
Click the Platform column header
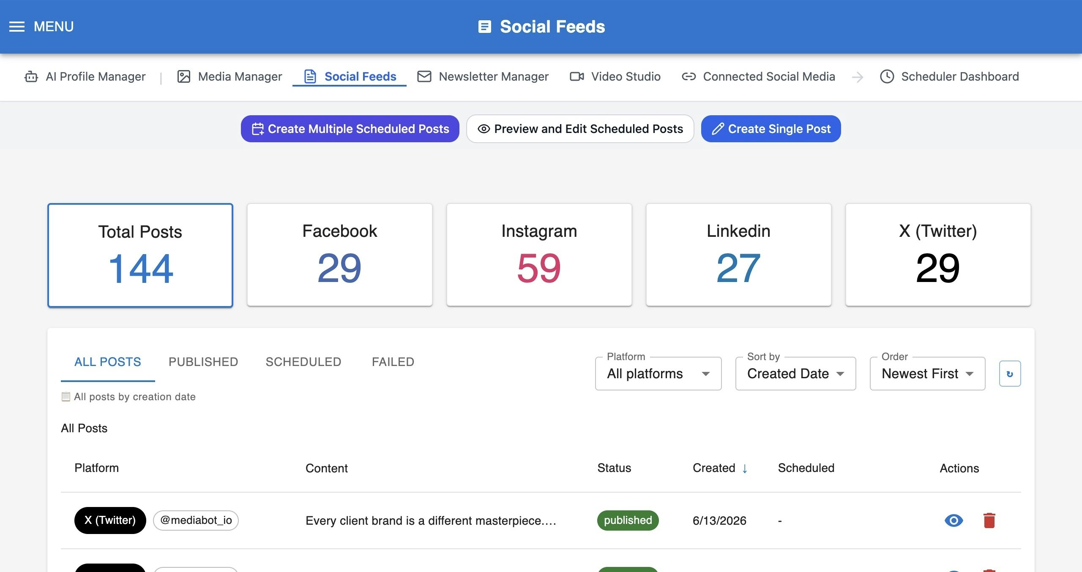pyautogui.click(x=96, y=468)
